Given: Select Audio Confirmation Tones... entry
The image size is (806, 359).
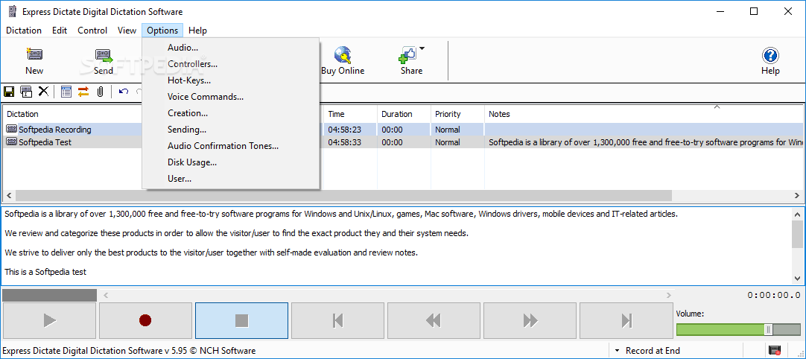Looking at the screenshot, I should [x=232, y=146].
